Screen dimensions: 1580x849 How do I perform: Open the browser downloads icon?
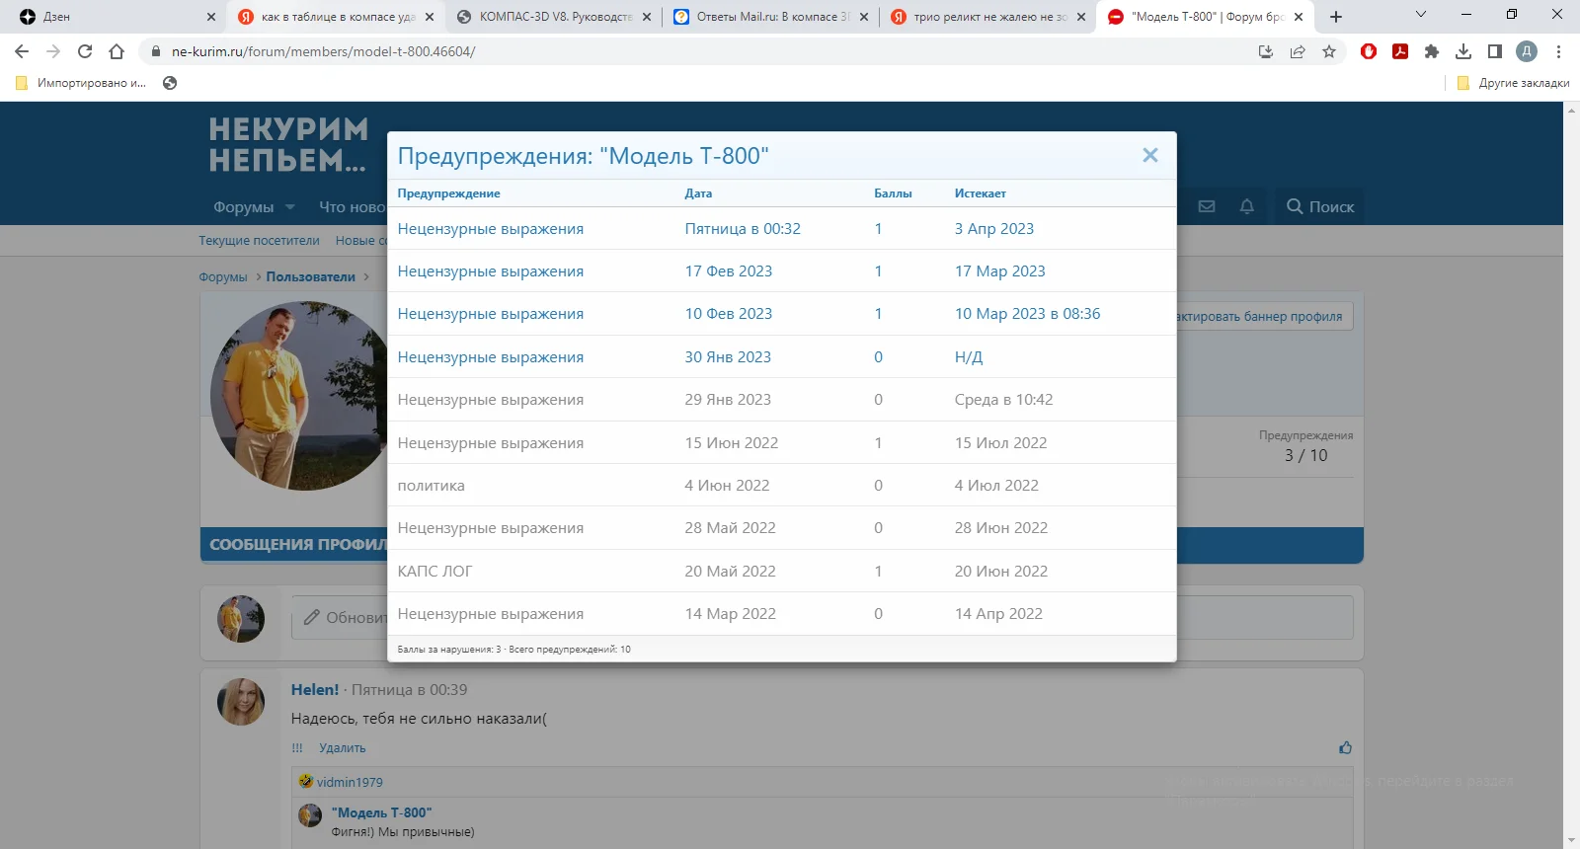tap(1463, 51)
